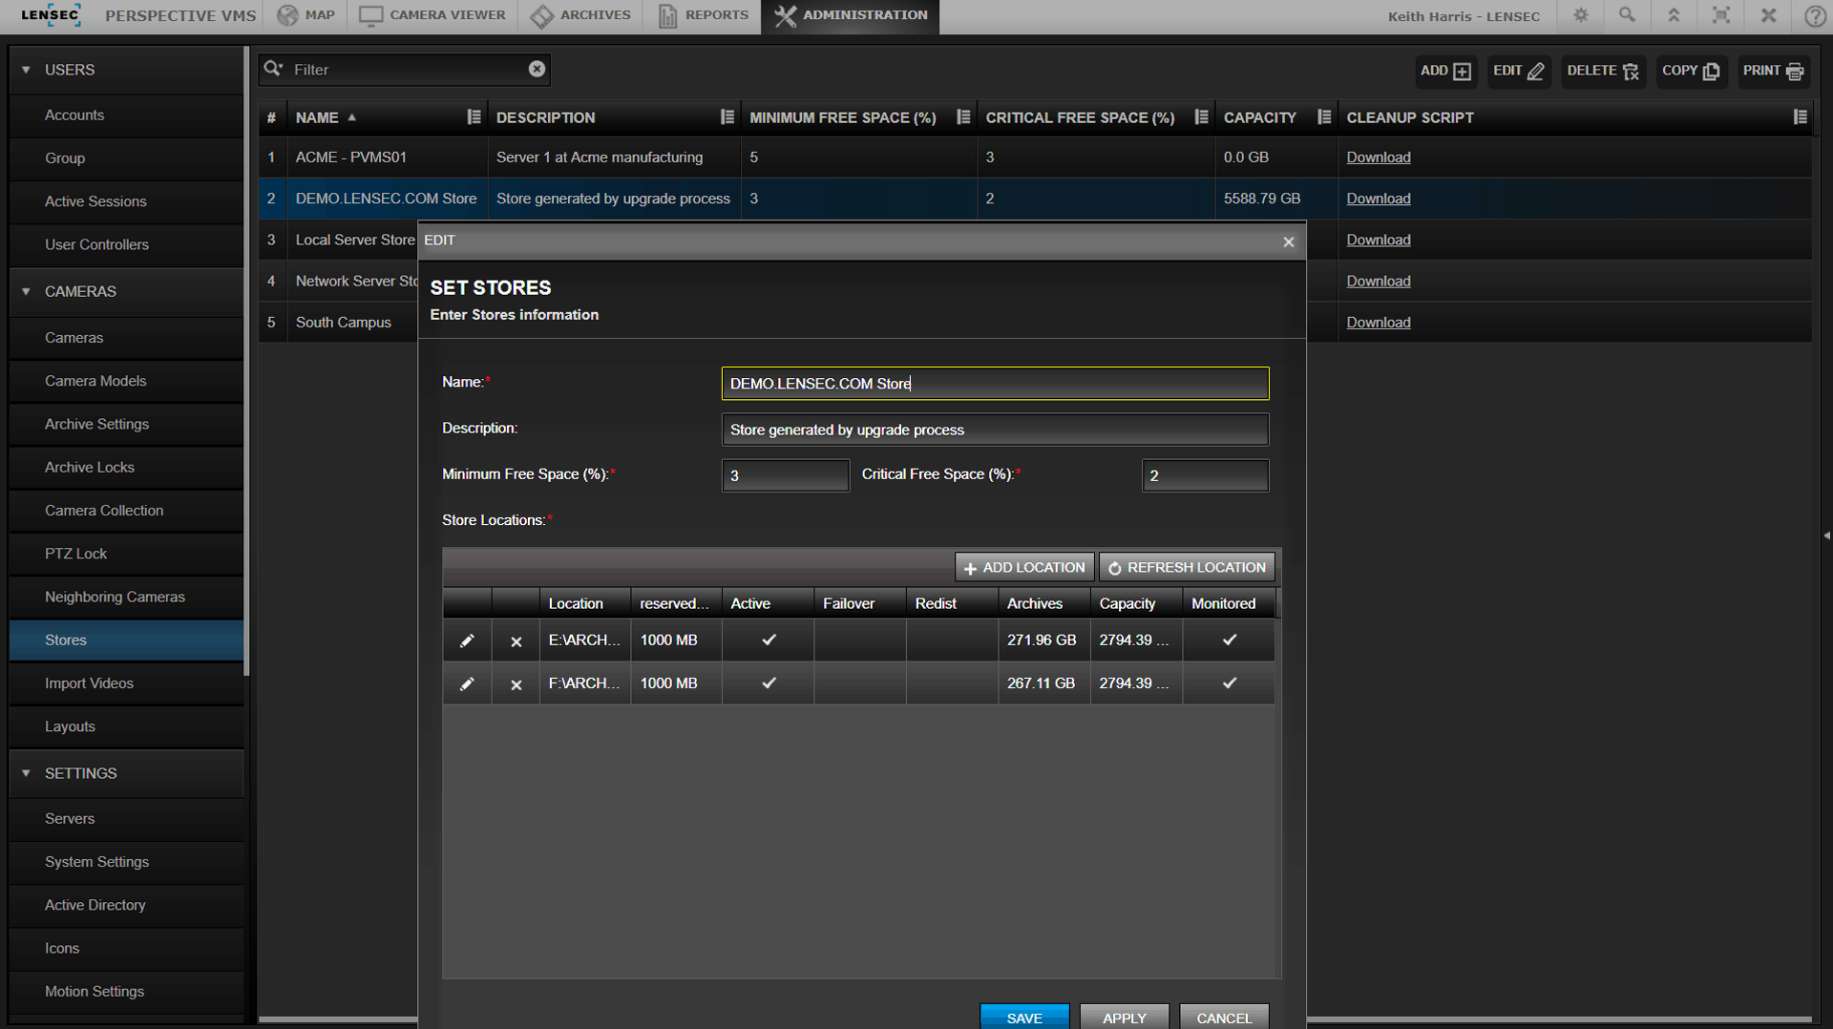This screenshot has width=1833, height=1029.
Task: Click the PRINT toolbar button
Action: (1773, 71)
